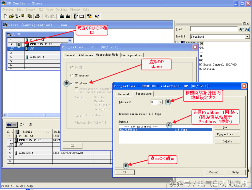Viewport: 252px width, 190px height.
Task: Open the Address dropdown set to 3
Action: pyautogui.click(x=160, y=102)
